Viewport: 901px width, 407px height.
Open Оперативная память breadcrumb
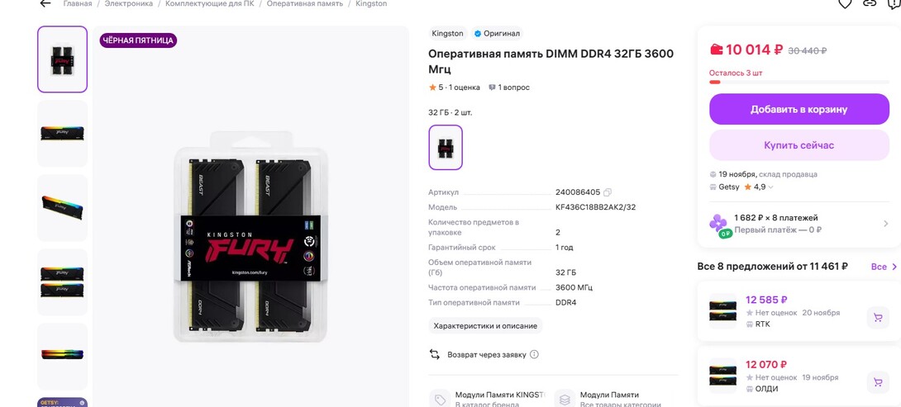[x=304, y=3]
